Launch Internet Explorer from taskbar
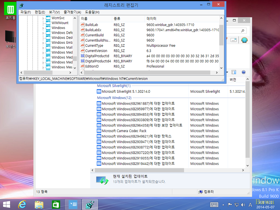This screenshot has height=210, width=280. click(x=22, y=204)
